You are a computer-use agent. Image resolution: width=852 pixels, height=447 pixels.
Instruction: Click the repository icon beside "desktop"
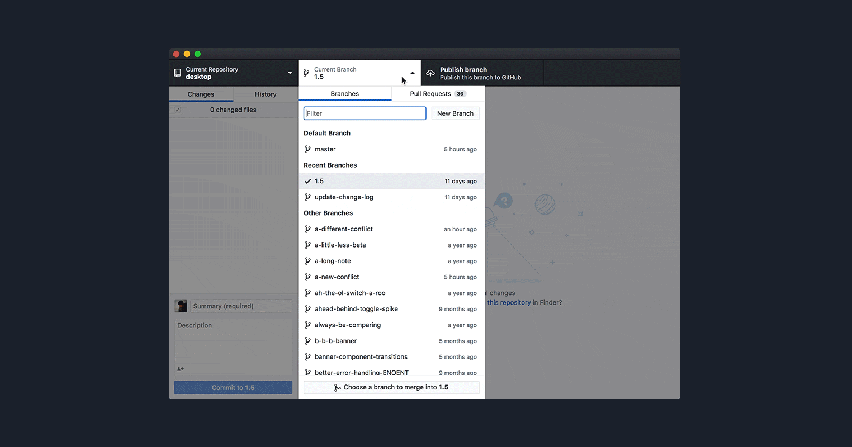pyautogui.click(x=177, y=73)
